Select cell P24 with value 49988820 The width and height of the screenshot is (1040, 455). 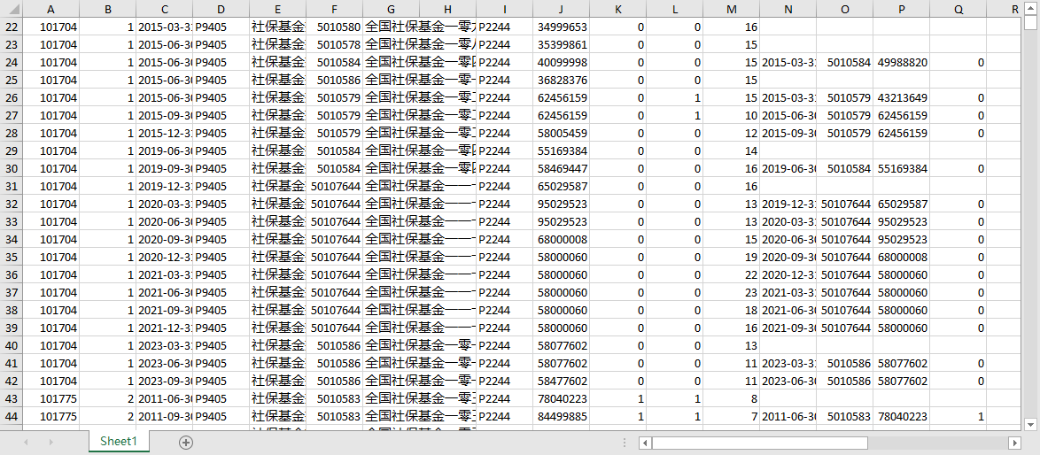(x=902, y=62)
